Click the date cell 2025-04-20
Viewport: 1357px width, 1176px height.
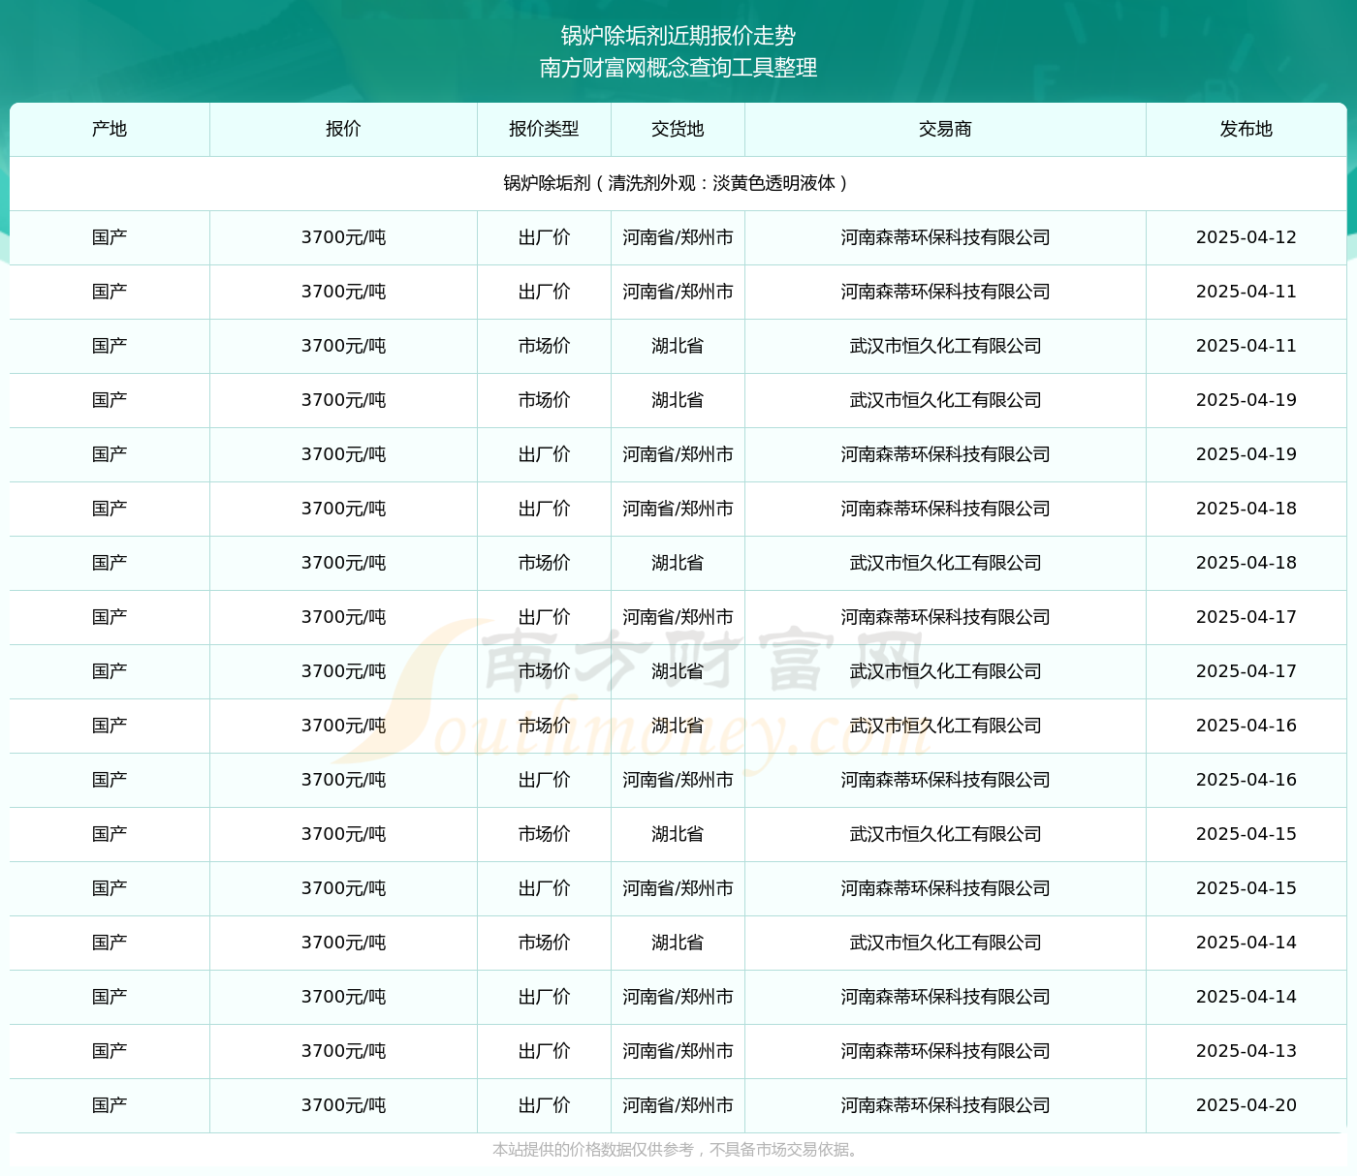pos(1247,1105)
